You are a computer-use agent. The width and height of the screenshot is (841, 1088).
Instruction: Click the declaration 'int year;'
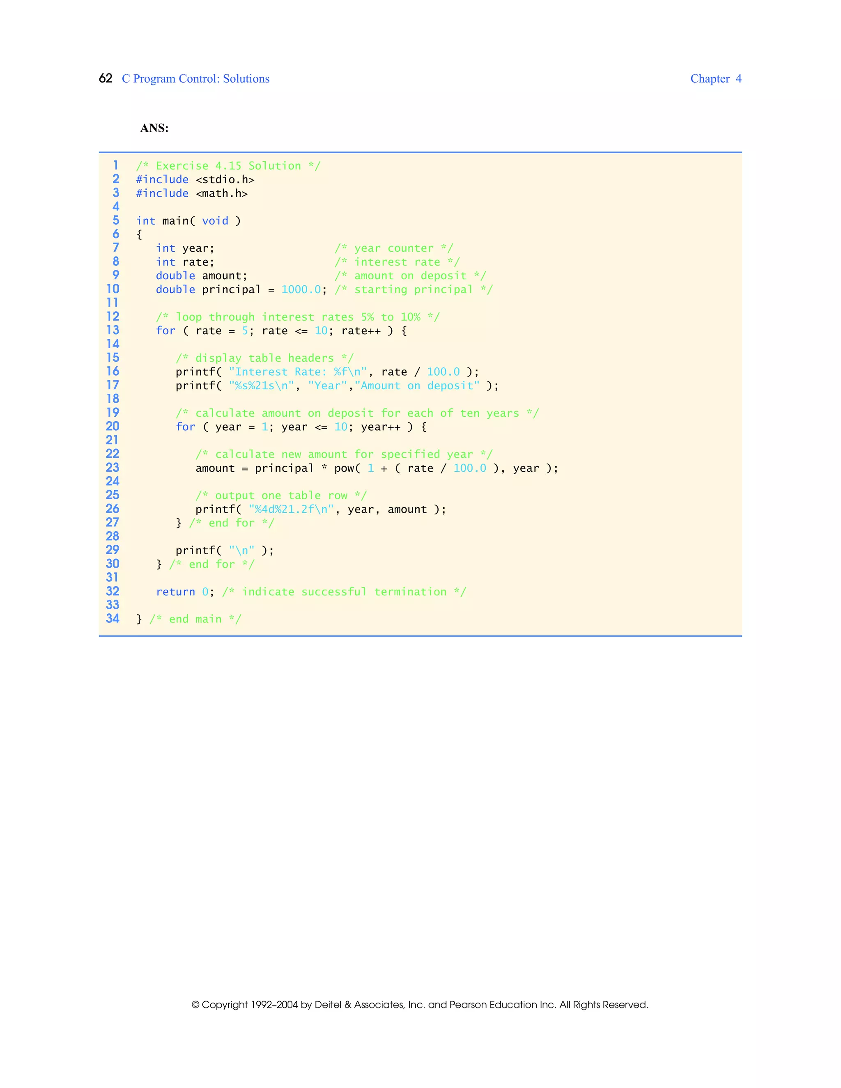(185, 248)
